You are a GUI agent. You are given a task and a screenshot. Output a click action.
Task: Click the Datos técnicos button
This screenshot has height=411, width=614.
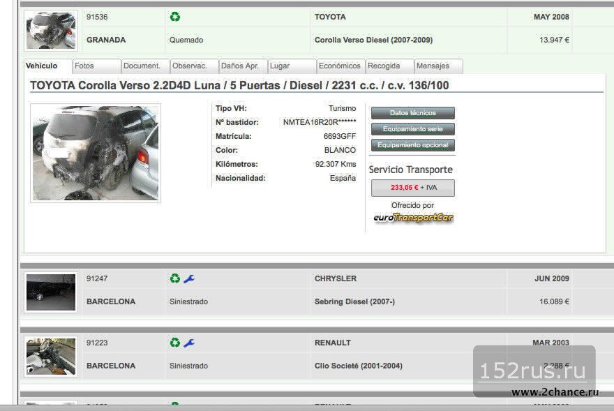tap(413, 113)
